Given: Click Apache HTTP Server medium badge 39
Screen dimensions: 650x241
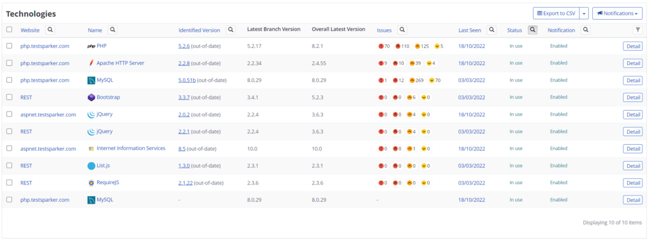Looking at the screenshot, I should (x=415, y=63).
